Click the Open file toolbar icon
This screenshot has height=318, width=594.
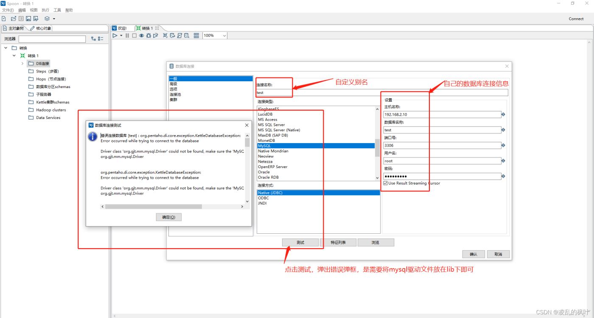click(x=13, y=19)
